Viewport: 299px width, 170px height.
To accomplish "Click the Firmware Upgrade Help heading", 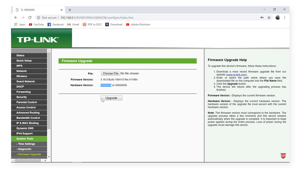I will click(227, 60).
